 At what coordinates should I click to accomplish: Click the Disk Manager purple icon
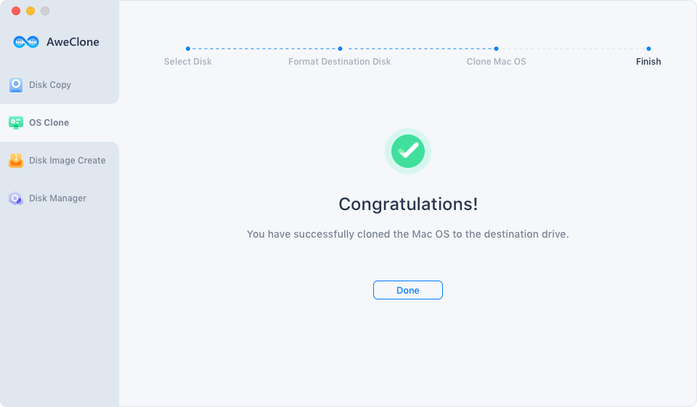16,198
